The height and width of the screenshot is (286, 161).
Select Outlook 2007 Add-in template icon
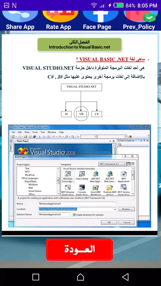click(x=110, y=190)
